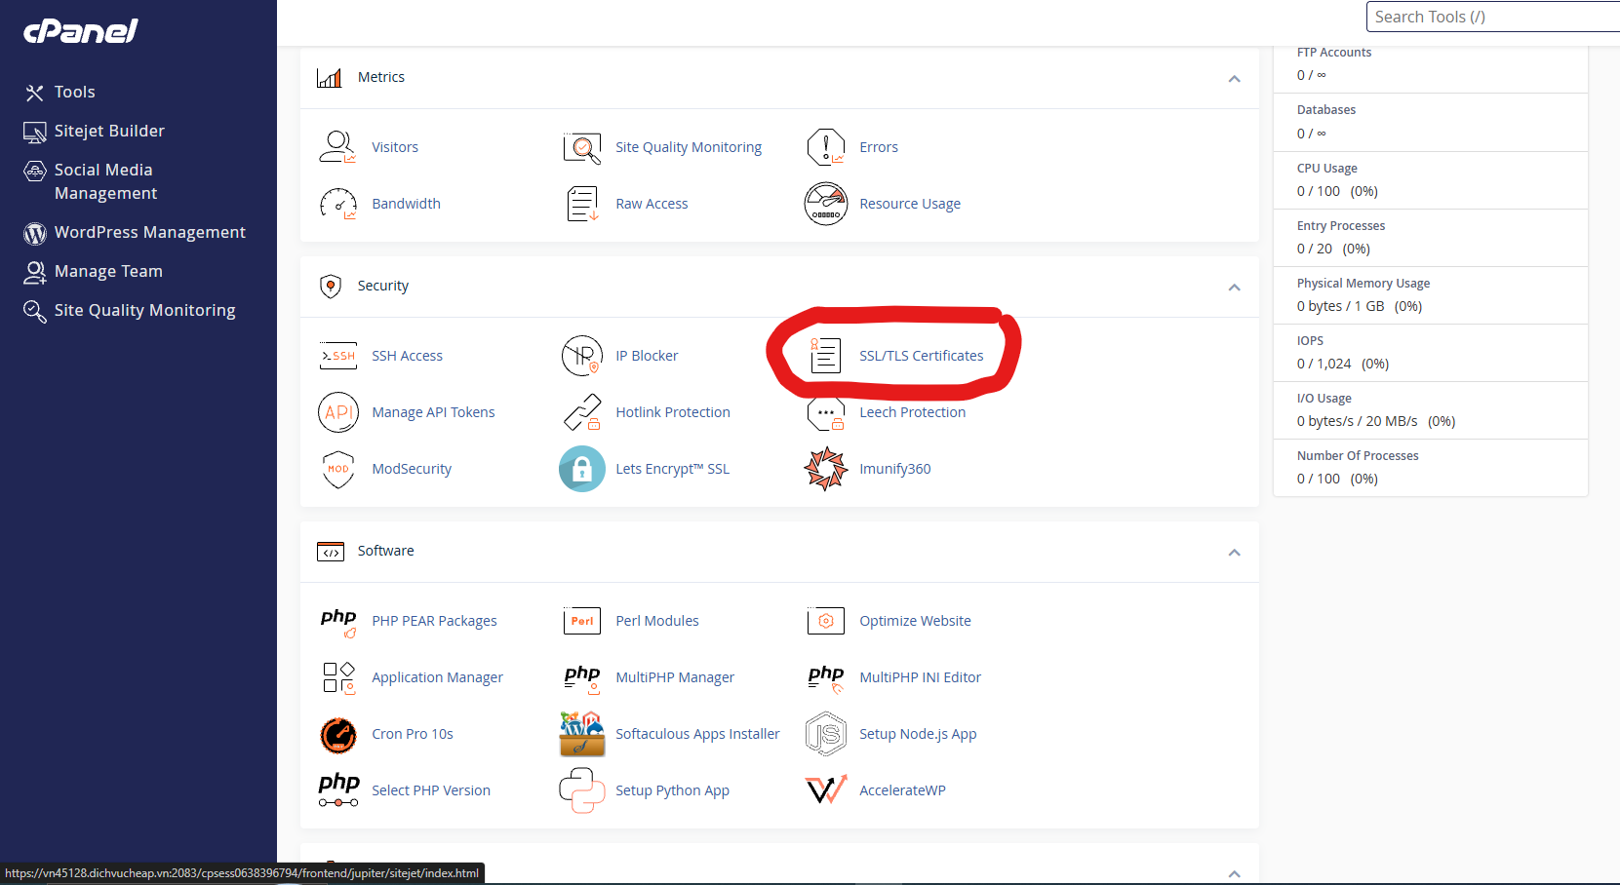Click the MultiPHP INI Editor icon

tap(826, 678)
